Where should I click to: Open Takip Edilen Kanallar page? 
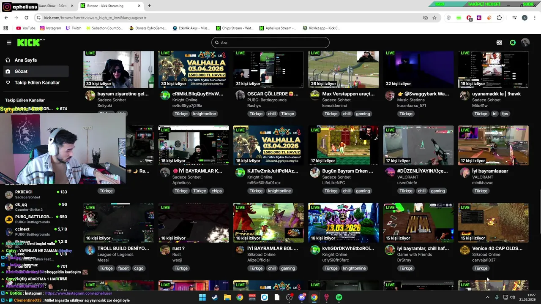point(36,83)
